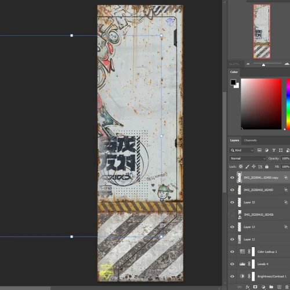This screenshot has height=290, width=290.
Task: Hide the IMG_20200410_182450 layer
Action: tap(232, 190)
